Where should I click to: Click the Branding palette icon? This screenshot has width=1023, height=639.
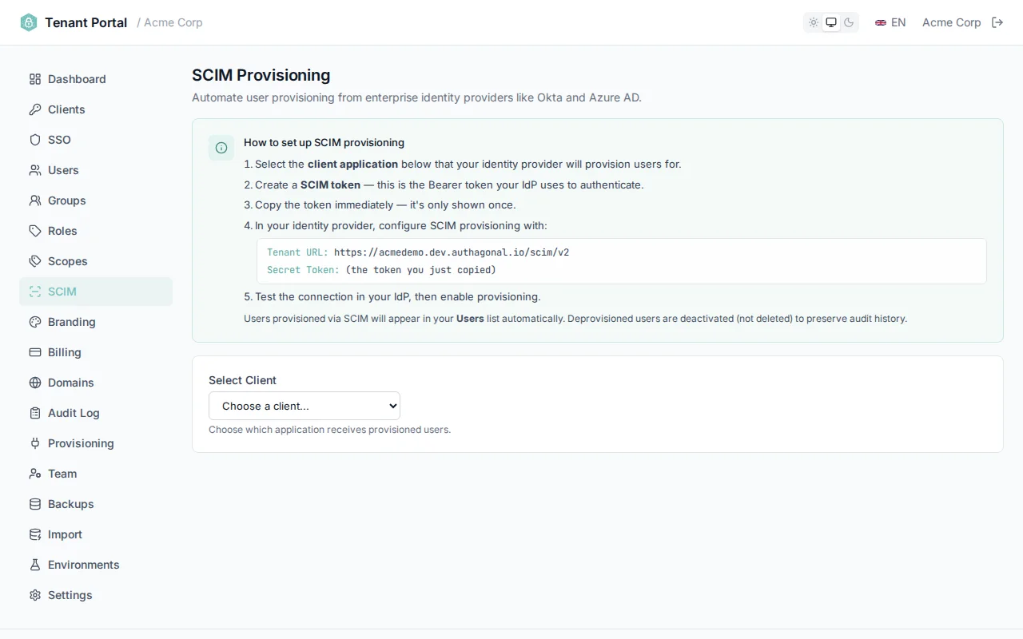tap(35, 322)
